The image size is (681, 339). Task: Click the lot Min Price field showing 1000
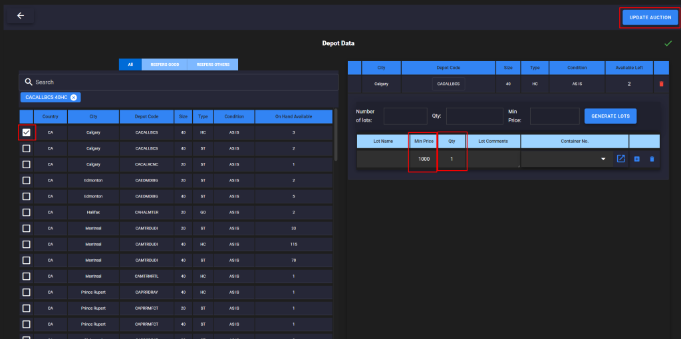(x=422, y=159)
